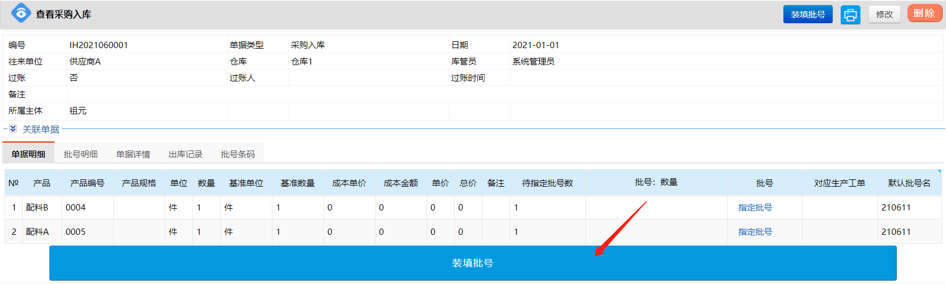Click the 待指定批号数 column header
Screen dimensions: 946x284
point(547,183)
